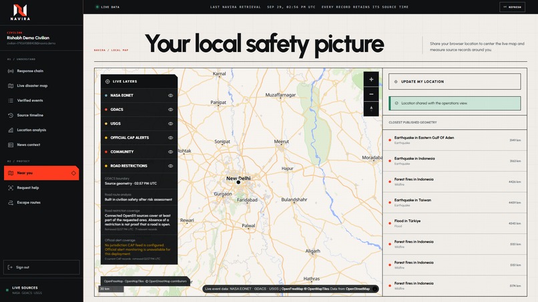Click Request help icon
This screenshot has width=538, height=302.
click(11, 188)
